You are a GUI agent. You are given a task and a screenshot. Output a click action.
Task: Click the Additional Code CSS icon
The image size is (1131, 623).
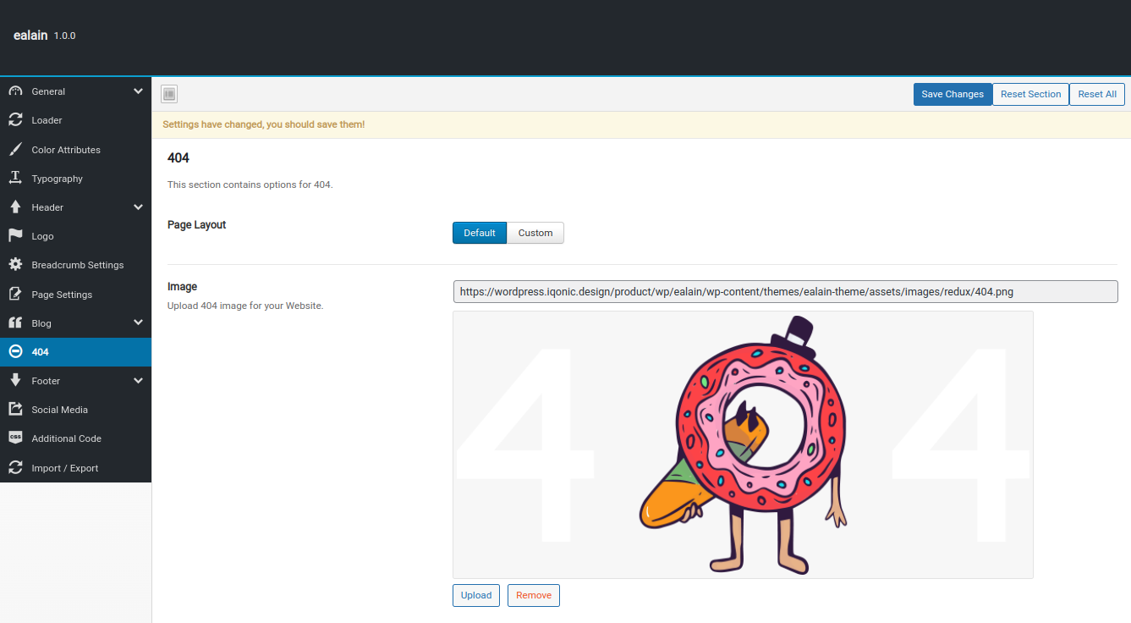coord(15,438)
